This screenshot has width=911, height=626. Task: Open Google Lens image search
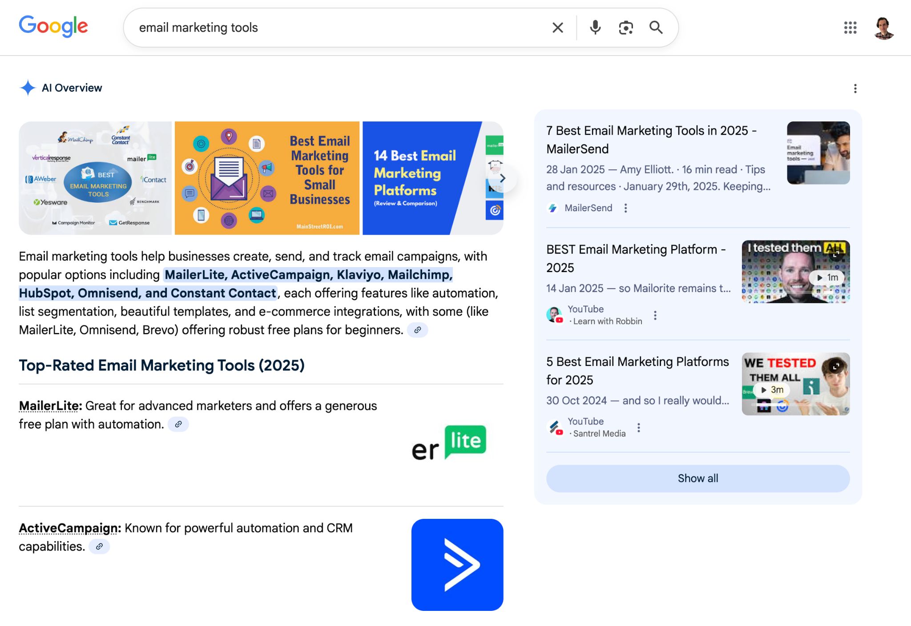pos(625,28)
